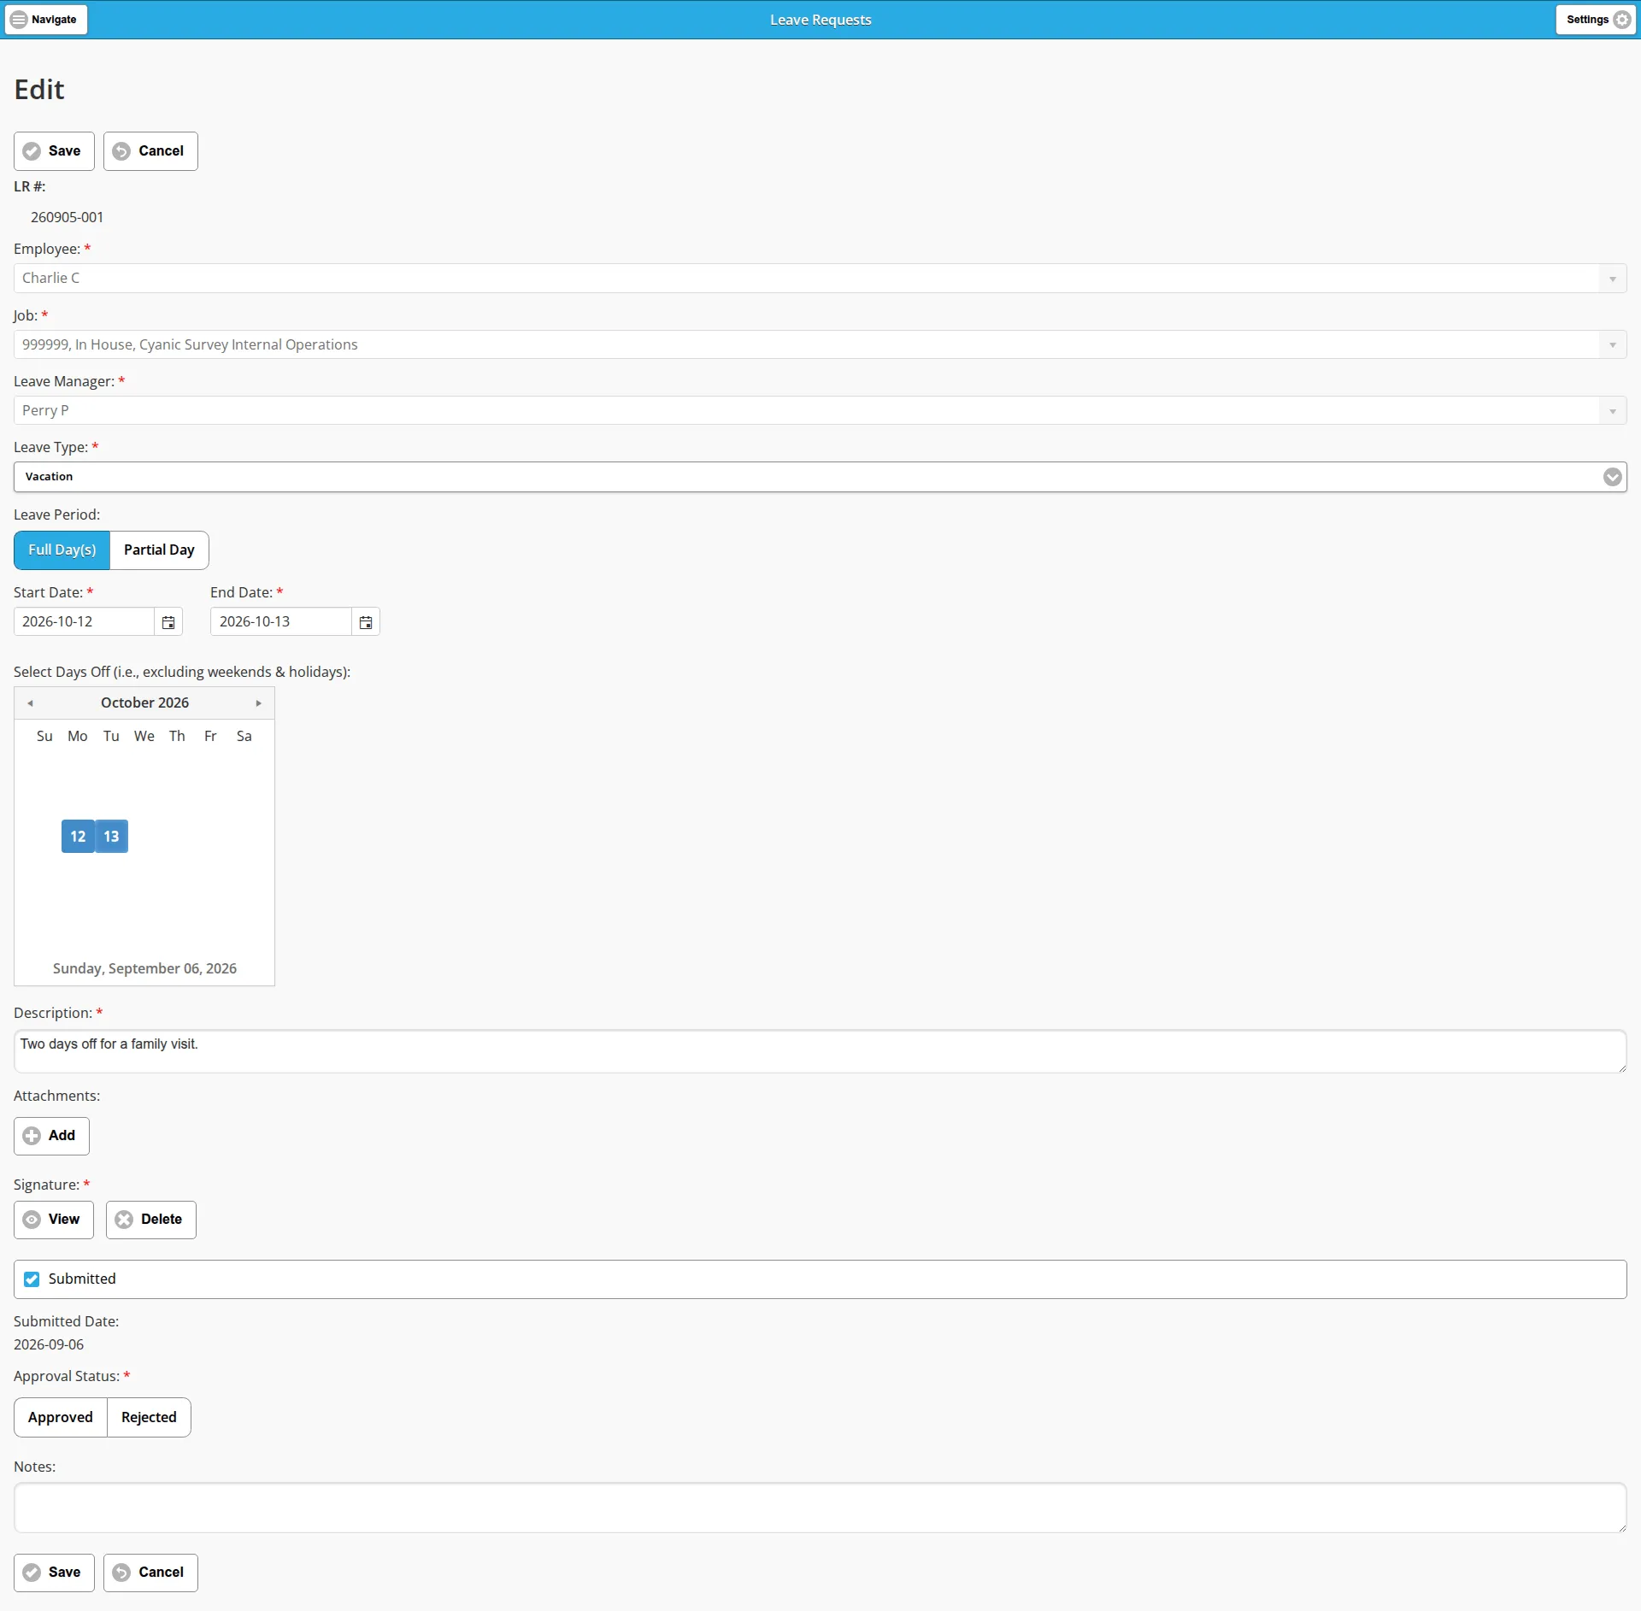Go to previous month in calendar
The width and height of the screenshot is (1641, 1611).
[30, 703]
